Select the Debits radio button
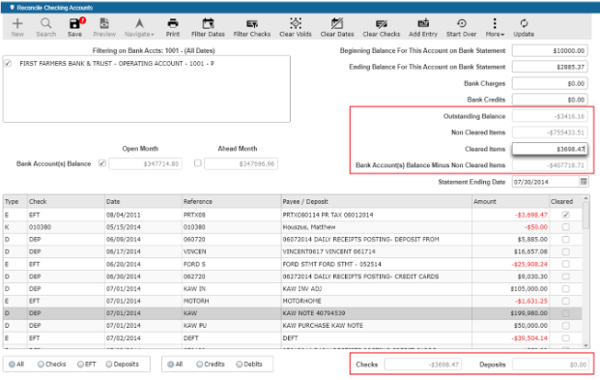This screenshot has height=380, width=600. 240,365
